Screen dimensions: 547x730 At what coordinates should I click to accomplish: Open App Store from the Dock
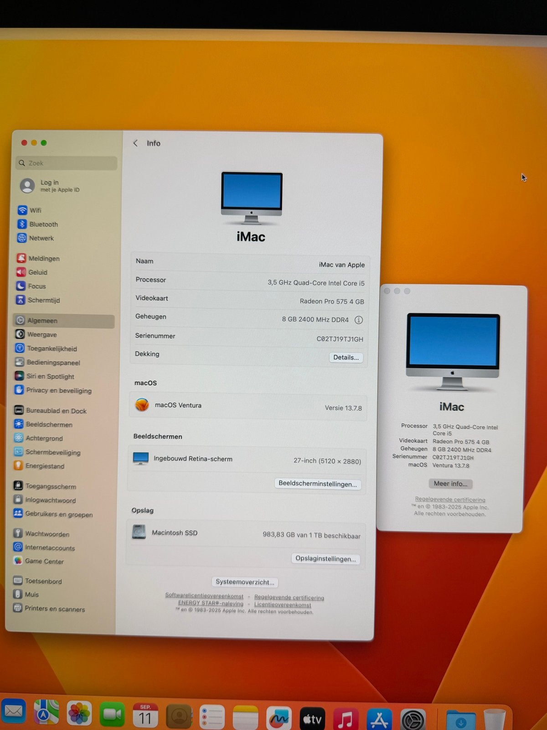coord(379,720)
